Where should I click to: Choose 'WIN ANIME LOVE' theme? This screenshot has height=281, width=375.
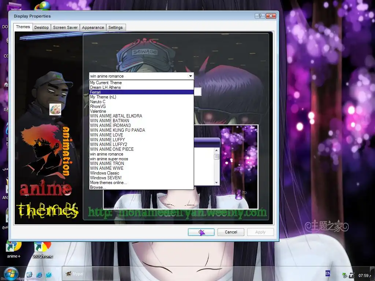point(141,135)
